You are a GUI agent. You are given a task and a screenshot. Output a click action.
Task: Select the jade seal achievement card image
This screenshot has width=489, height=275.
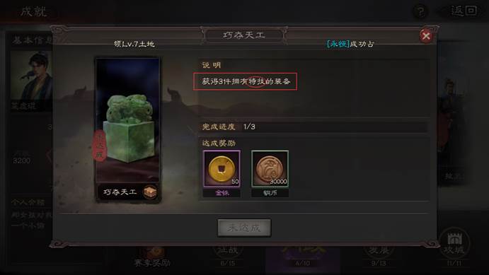(128, 120)
